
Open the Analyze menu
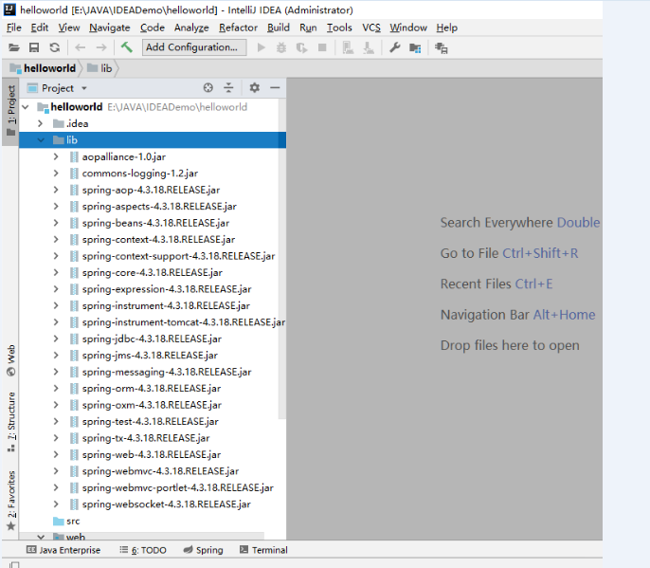click(x=191, y=27)
